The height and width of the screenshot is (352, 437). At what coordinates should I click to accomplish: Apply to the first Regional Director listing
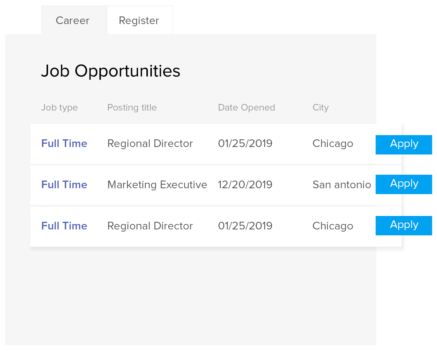pyautogui.click(x=404, y=144)
